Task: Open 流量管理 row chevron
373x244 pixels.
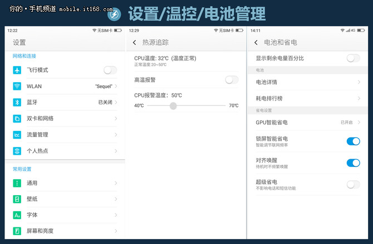Action: click(116, 135)
